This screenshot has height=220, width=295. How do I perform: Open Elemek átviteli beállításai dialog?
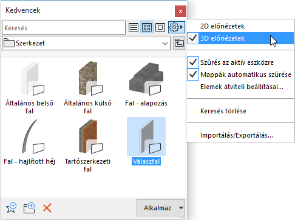[x=240, y=87]
